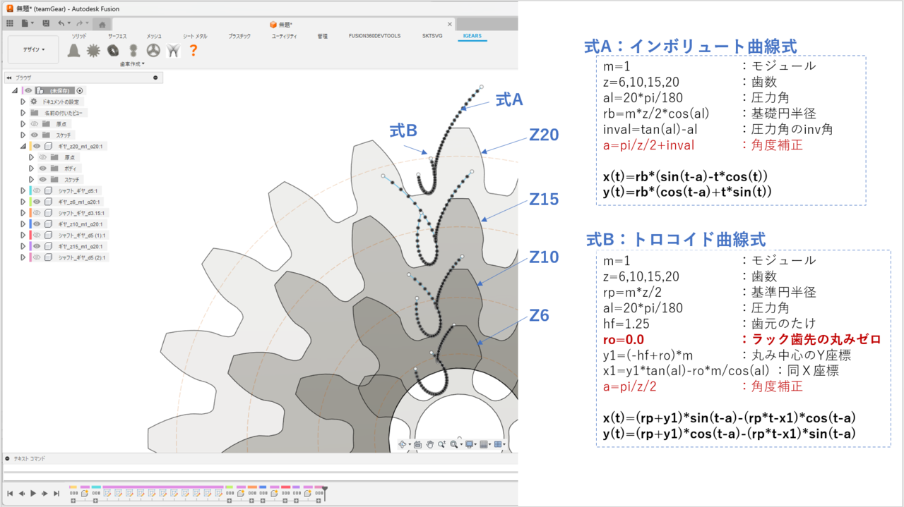Switch to the ソリッド tab
The height and width of the screenshot is (507, 904).
click(x=79, y=35)
